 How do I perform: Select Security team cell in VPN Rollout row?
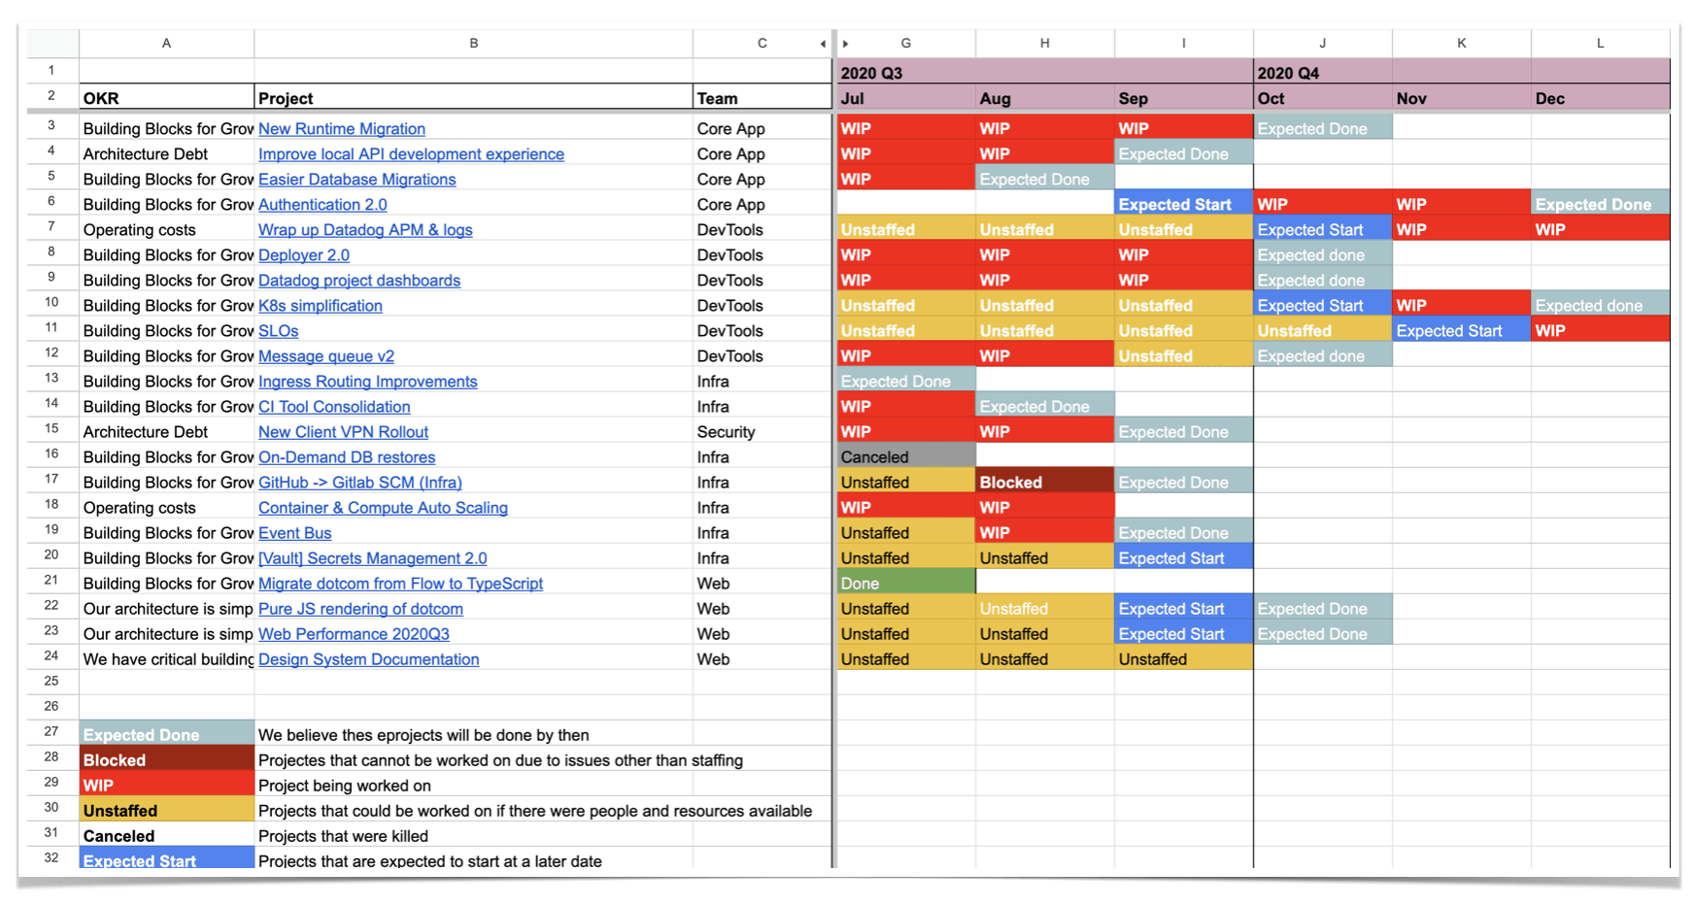tap(762, 430)
